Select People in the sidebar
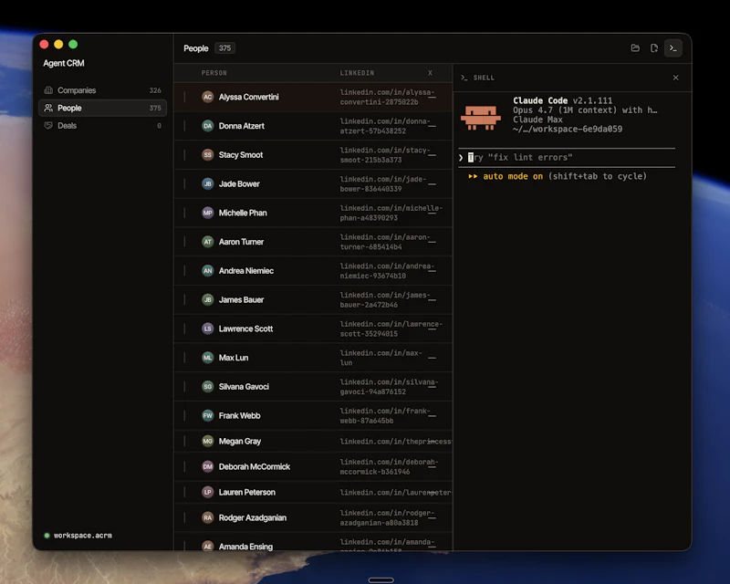 102,108
